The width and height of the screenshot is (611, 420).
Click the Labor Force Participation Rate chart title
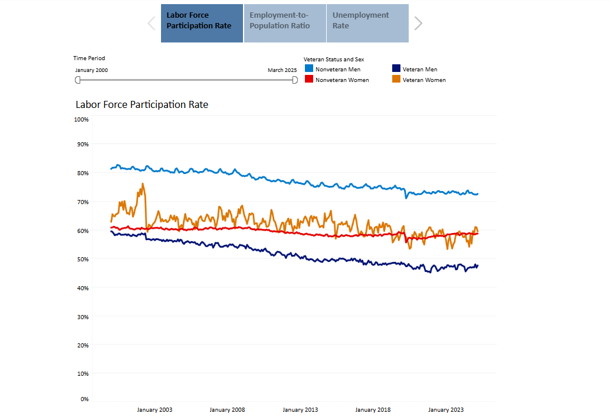click(142, 105)
